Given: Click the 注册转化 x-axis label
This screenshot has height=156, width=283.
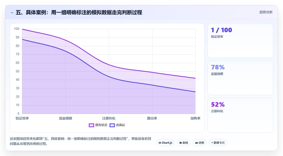Looking at the screenshot, I should 109,118.
